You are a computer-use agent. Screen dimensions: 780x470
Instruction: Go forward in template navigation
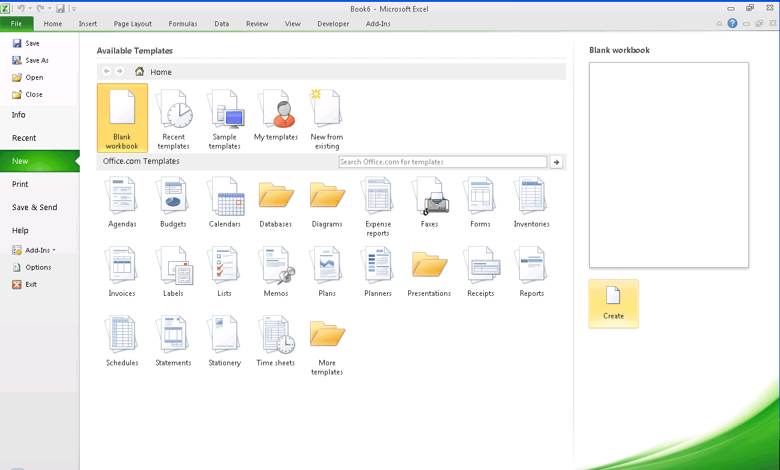119,71
